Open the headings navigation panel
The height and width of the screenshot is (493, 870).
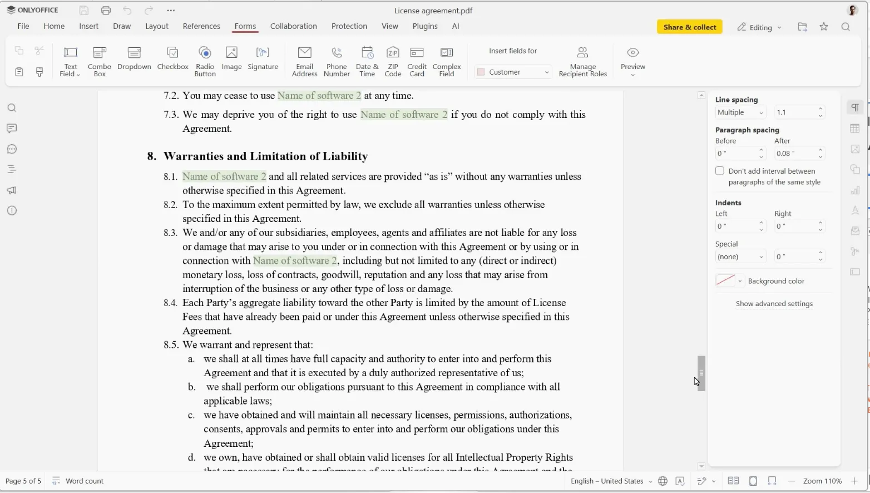(12, 169)
